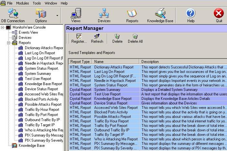Select Outbound Traffic By IP in tree
This screenshot has height=151, width=227.
[42, 120]
